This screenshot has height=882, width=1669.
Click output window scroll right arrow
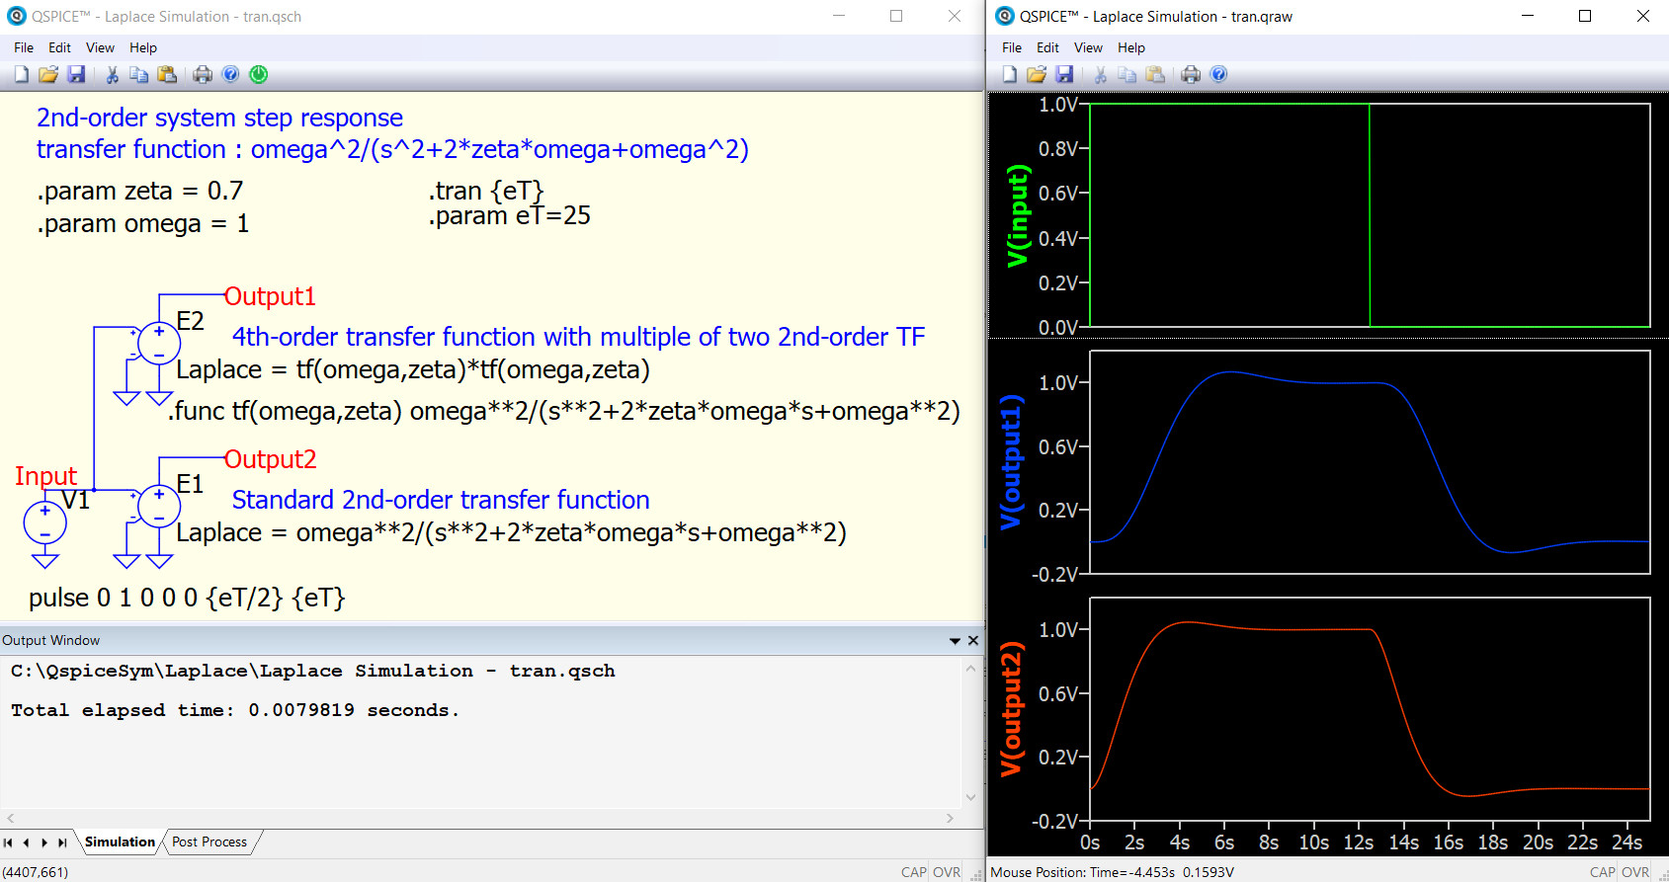pos(950,818)
